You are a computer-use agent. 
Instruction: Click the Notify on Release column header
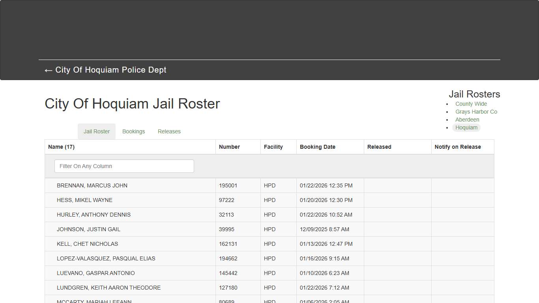(458, 146)
